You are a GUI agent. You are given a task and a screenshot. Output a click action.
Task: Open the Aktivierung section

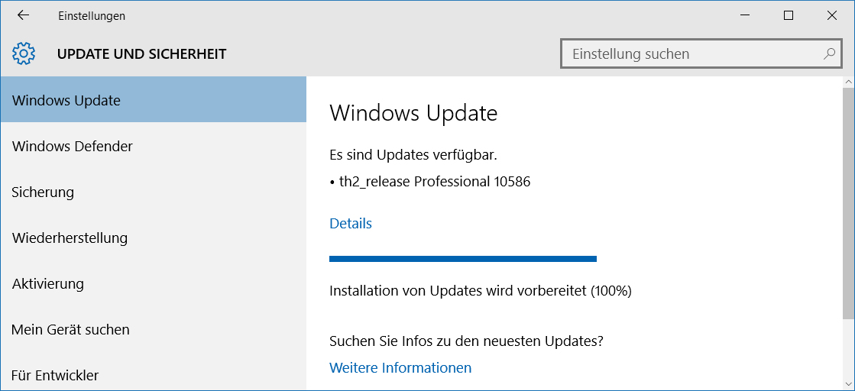154,283
